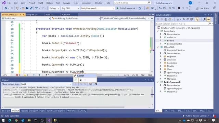Expand the Controllers folder
This screenshot has width=219, height=123.
pos(160,63)
